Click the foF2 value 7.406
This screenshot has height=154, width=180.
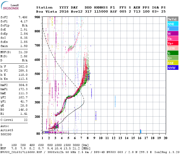[23, 17]
